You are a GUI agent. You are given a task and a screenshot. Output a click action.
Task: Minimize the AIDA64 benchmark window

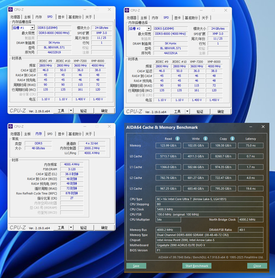coord(251,127)
